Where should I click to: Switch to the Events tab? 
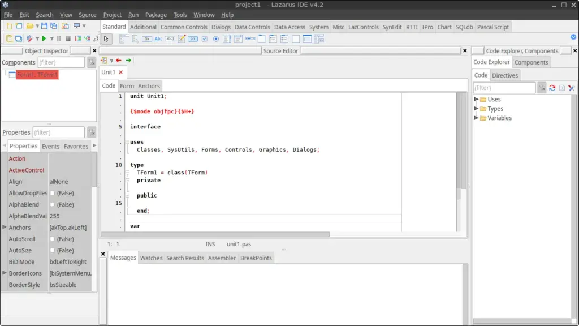[x=50, y=147]
